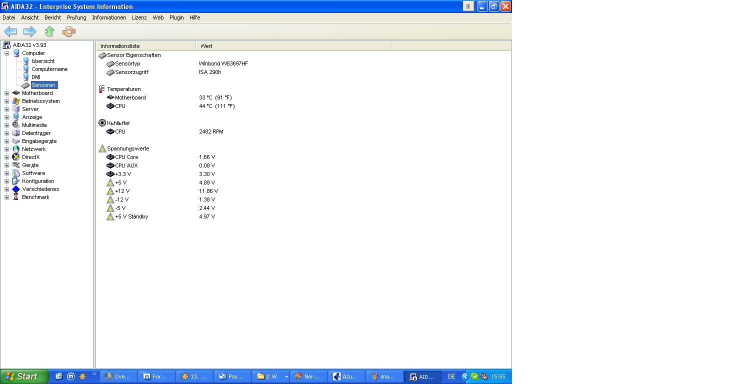Viewport: 756px width, 384px height.
Task: Expand the Motherboard tree node
Action: pos(7,93)
